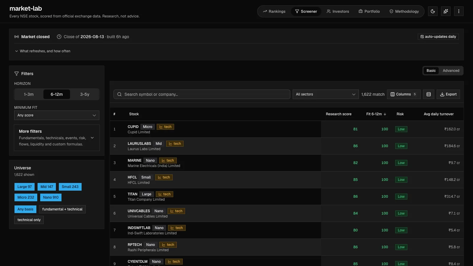Click the search magnifier icon
The height and width of the screenshot is (266, 473).
pyautogui.click(x=119, y=94)
